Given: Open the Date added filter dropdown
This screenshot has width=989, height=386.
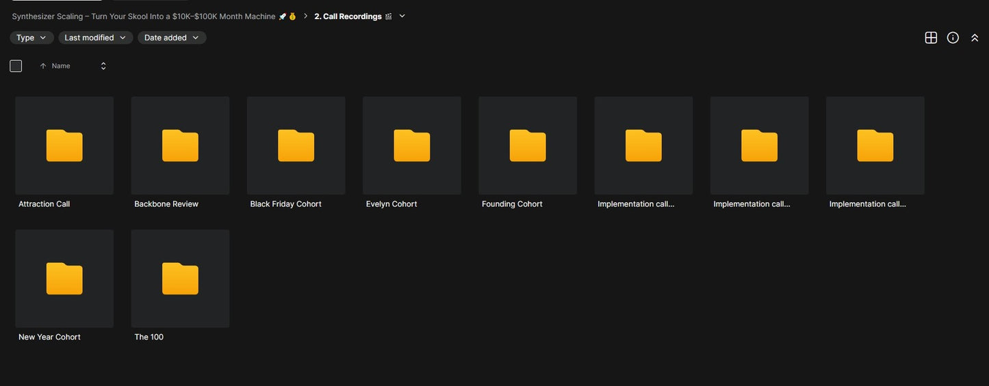Looking at the screenshot, I should coord(172,38).
